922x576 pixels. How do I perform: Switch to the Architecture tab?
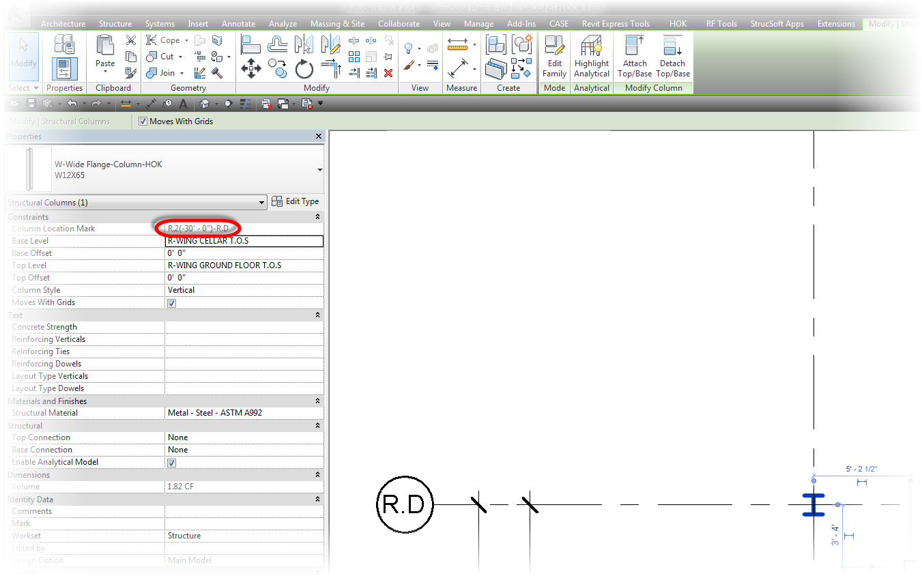pos(63,24)
